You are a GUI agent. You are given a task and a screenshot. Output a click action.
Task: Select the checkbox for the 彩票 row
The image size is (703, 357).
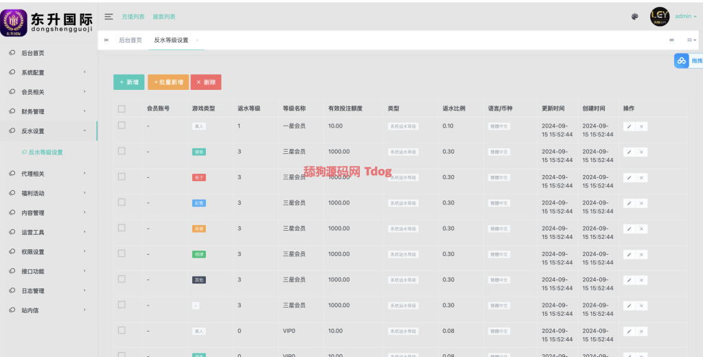click(x=122, y=203)
